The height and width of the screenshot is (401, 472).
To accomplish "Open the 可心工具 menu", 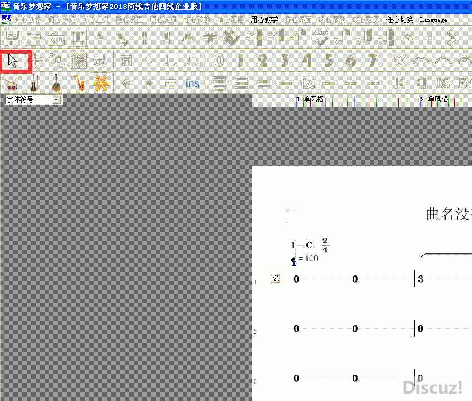I will click(x=95, y=20).
